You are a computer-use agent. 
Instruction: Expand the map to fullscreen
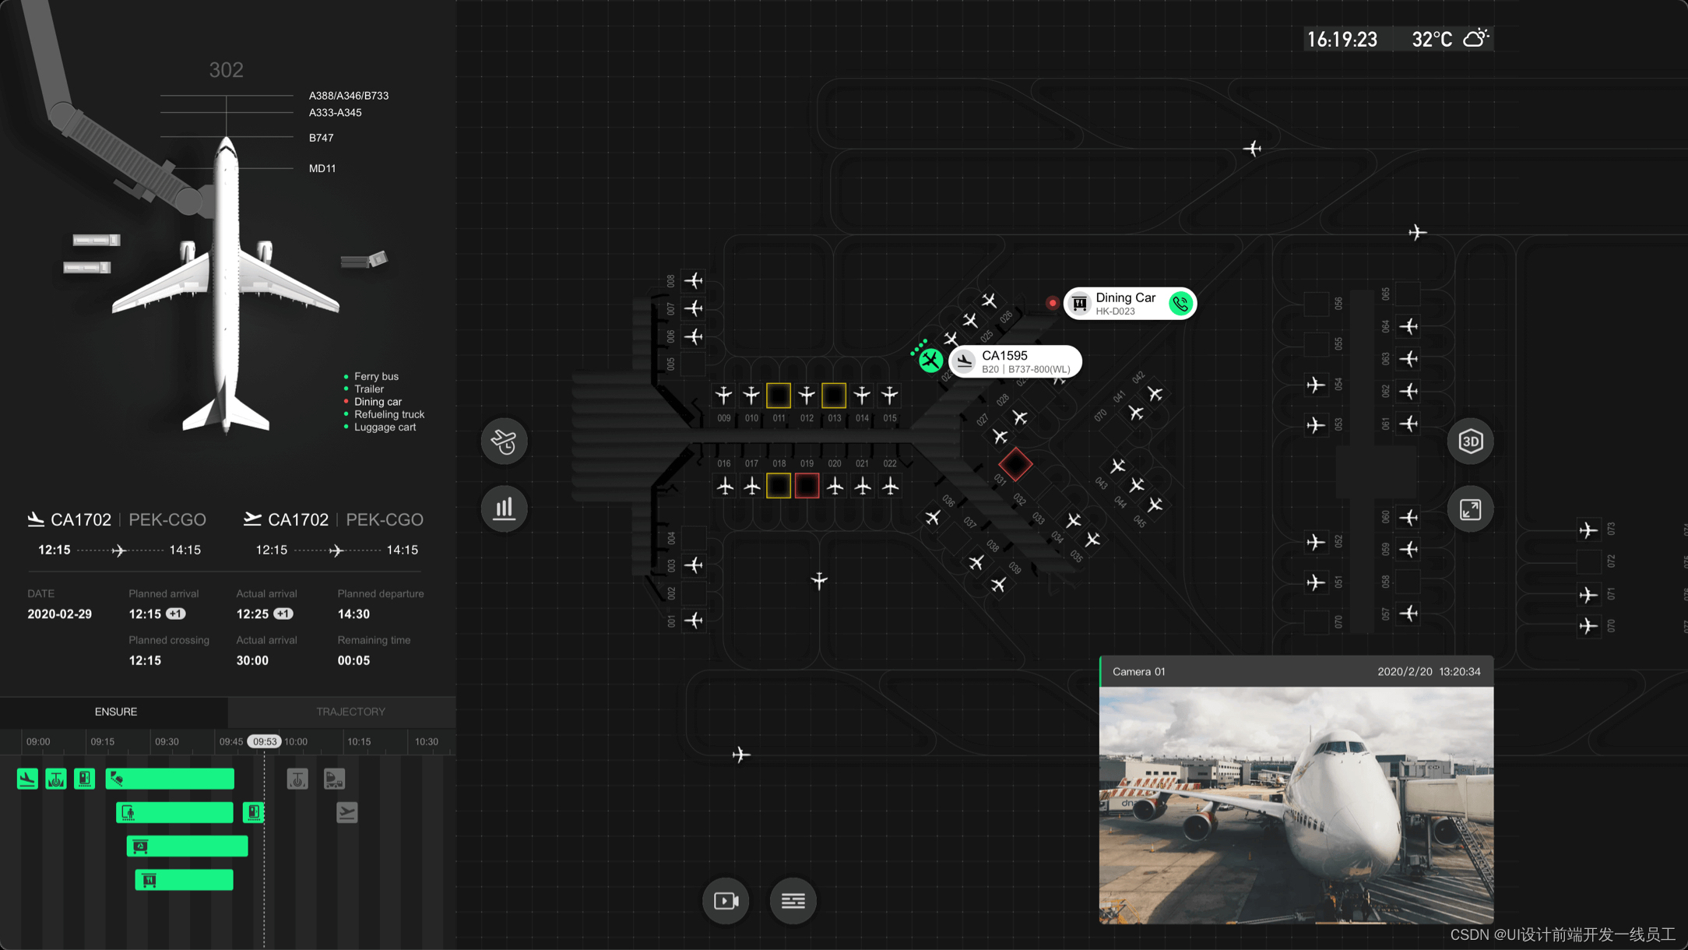(x=1470, y=509)
